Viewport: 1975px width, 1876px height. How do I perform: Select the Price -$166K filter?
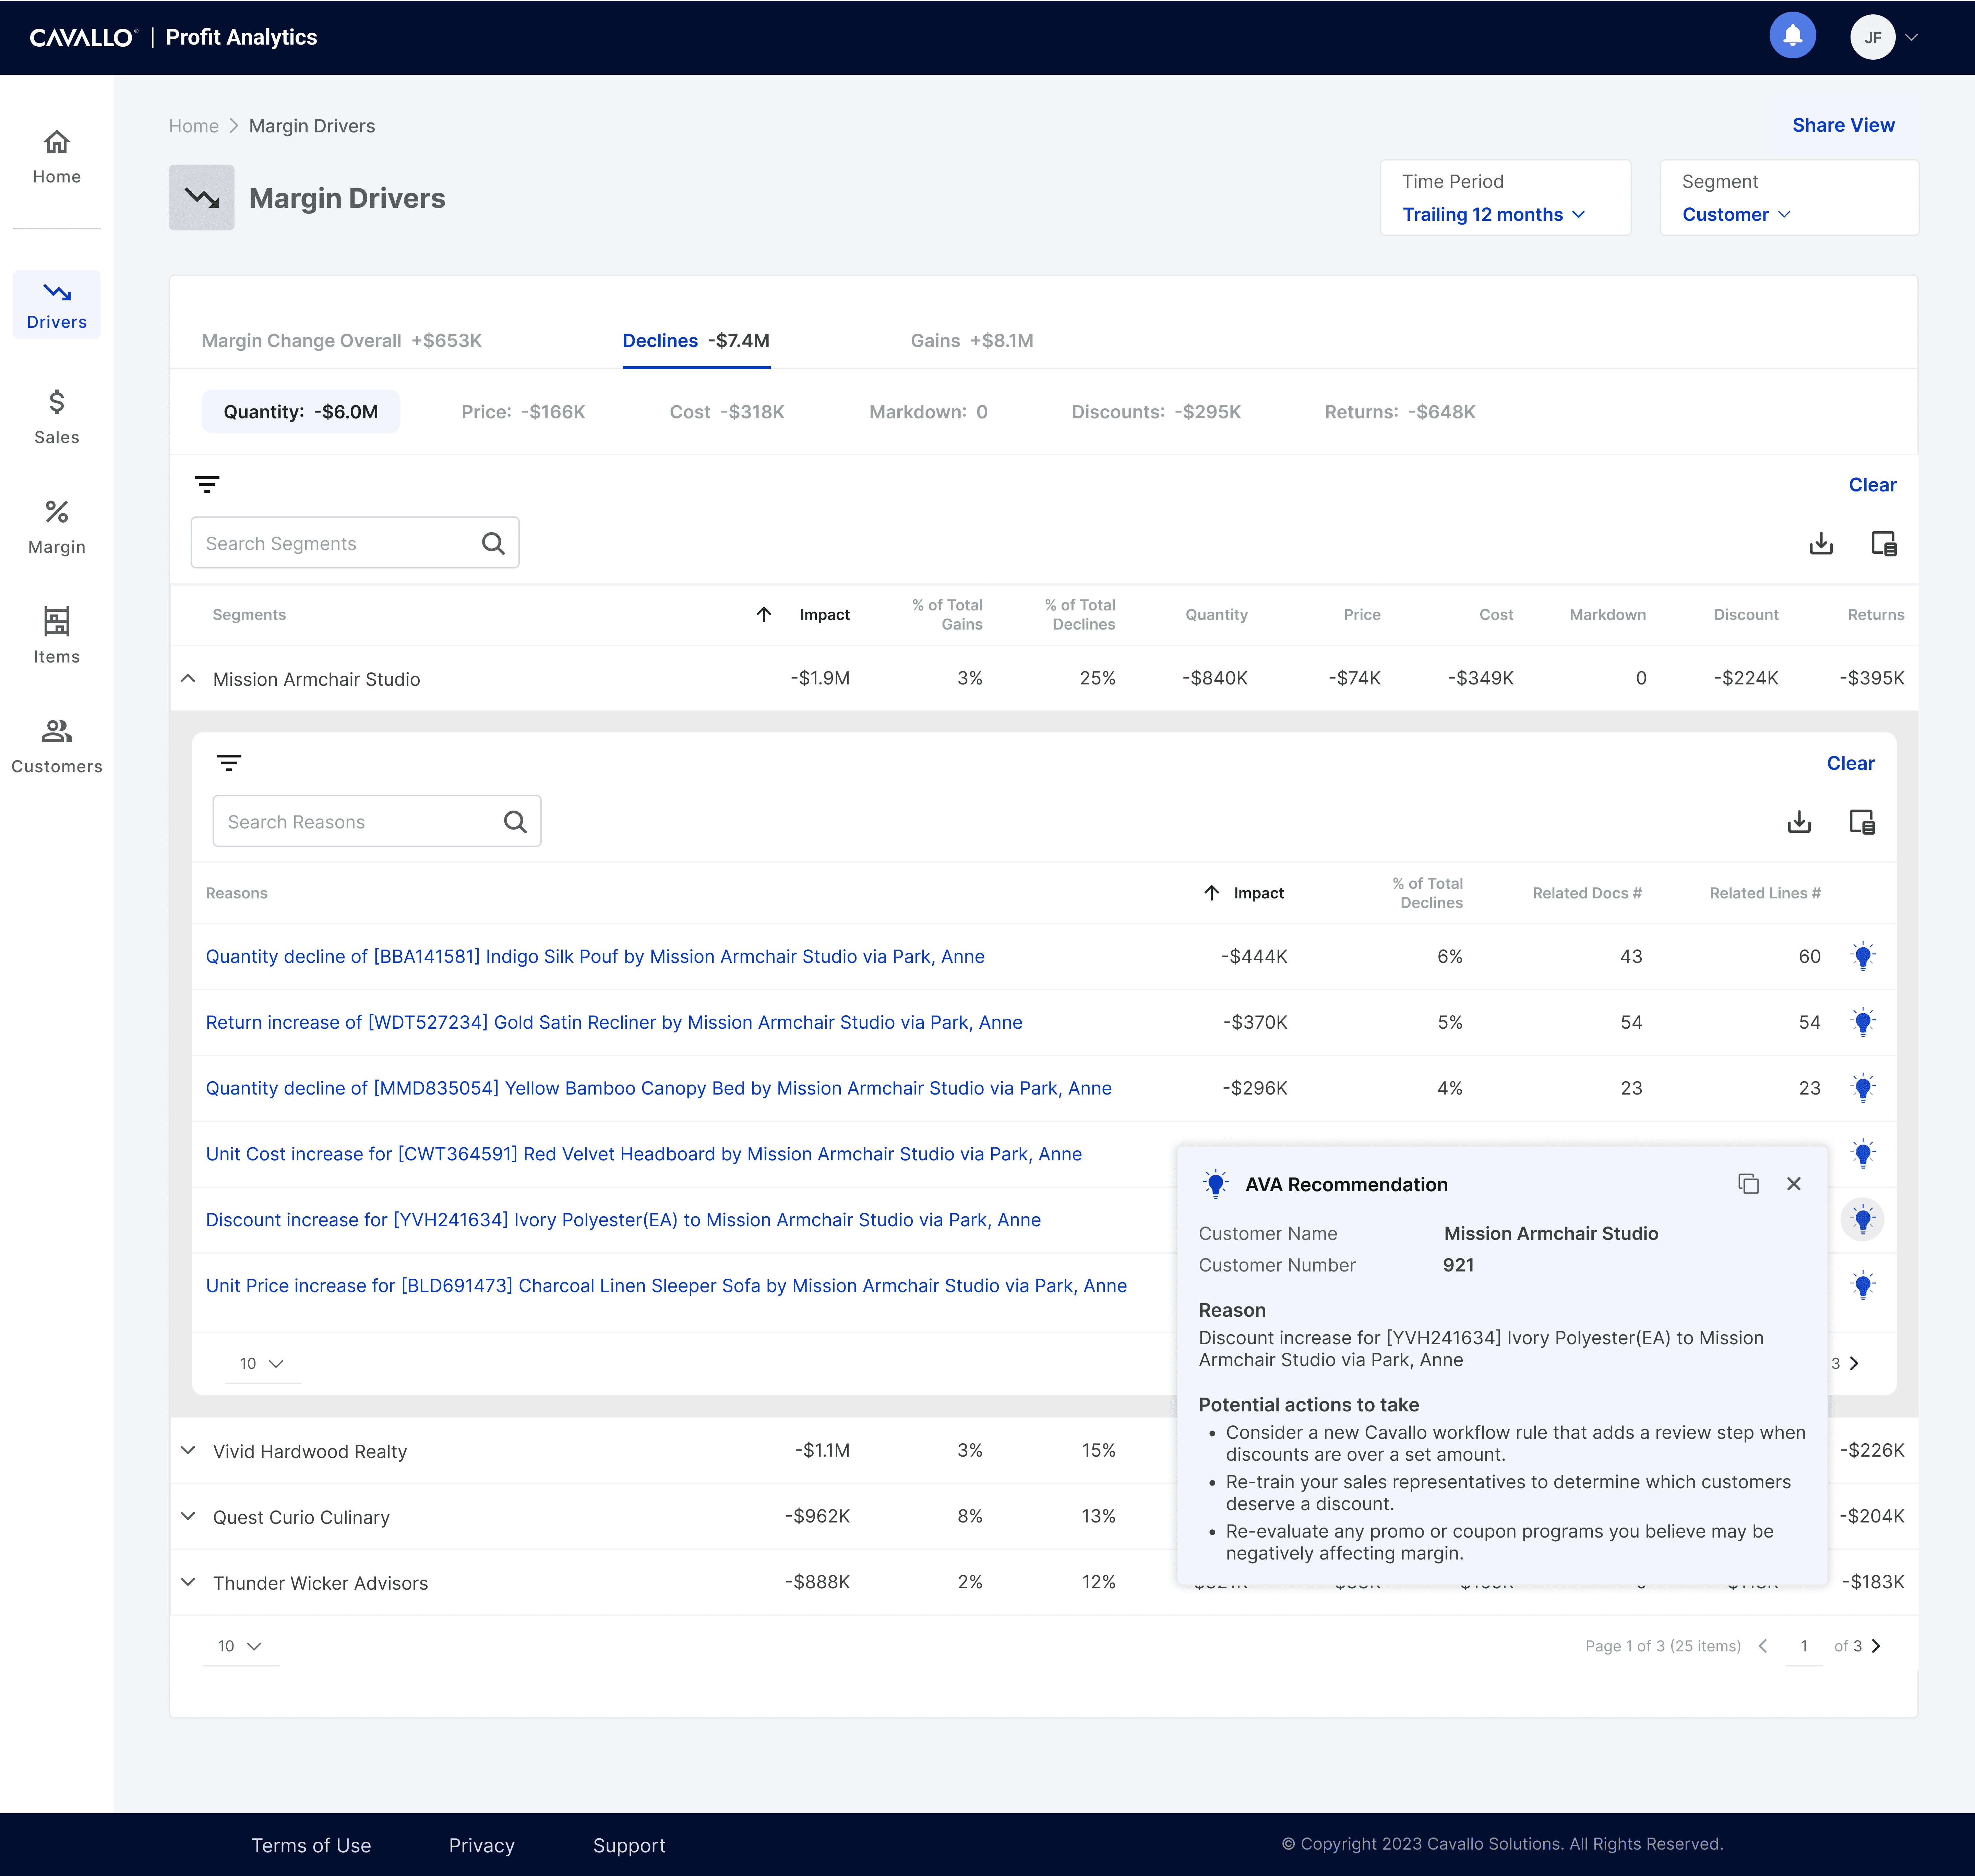[523, 412]
